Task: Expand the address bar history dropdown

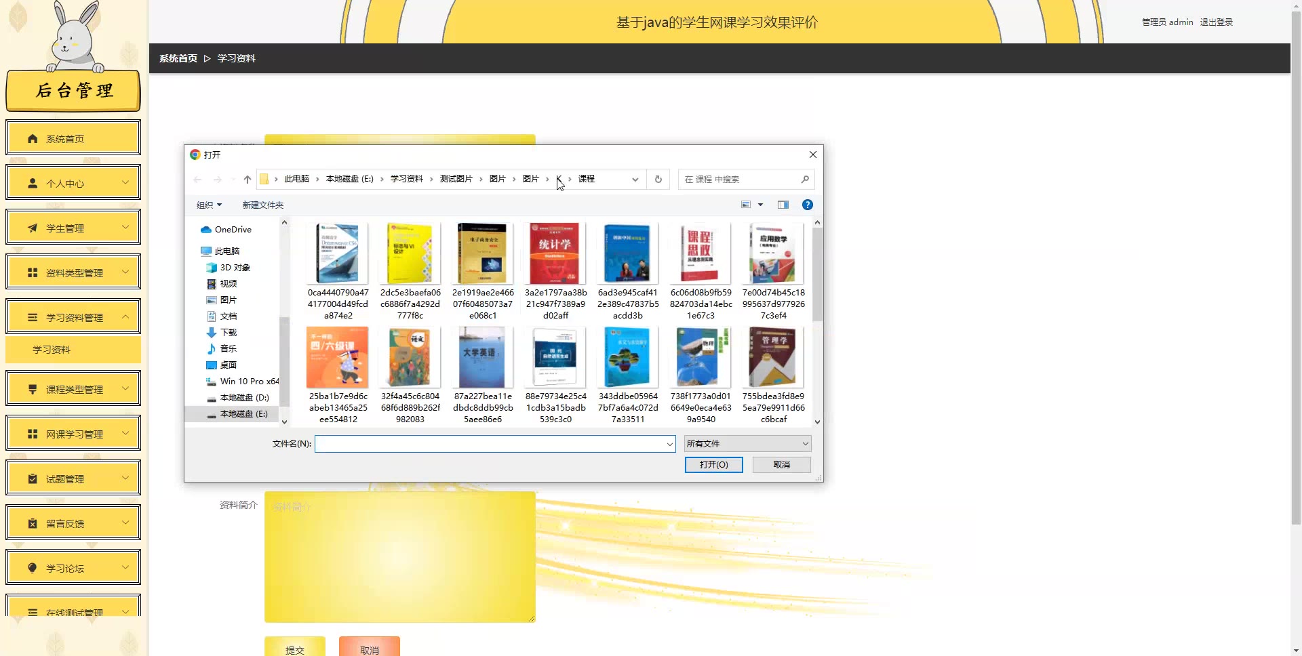Action: point(635,180)
